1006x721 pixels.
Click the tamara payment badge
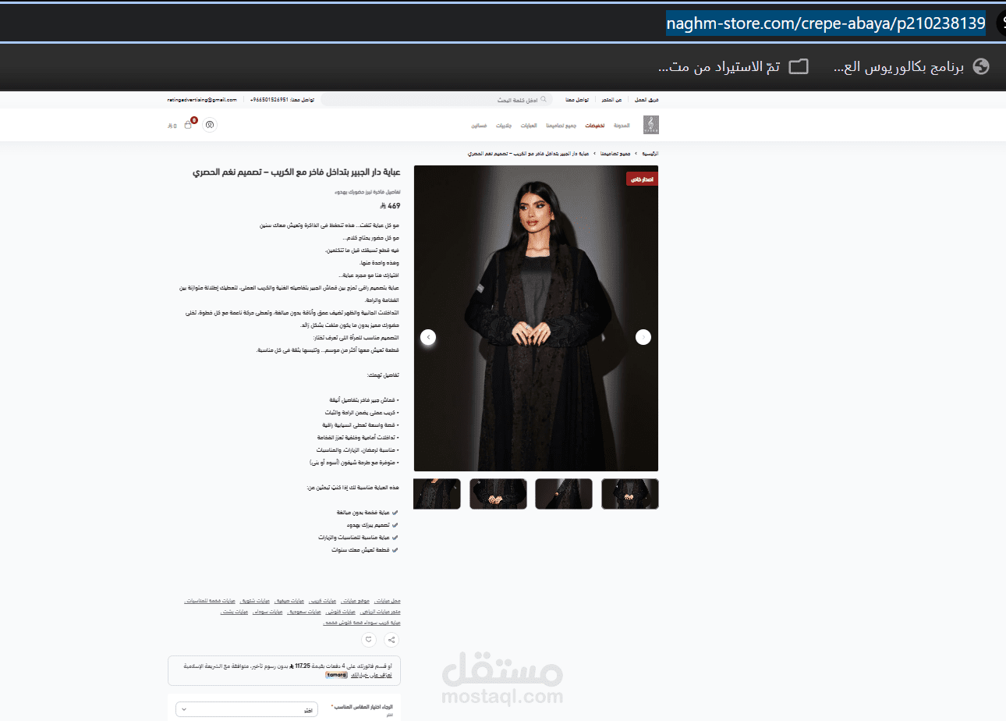pyautogui.click(x=337, y=674)
